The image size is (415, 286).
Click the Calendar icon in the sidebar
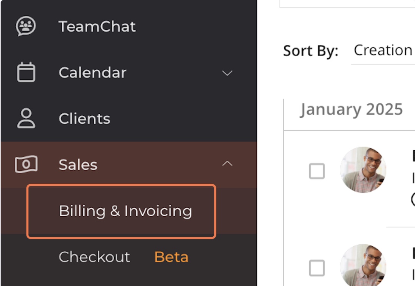pos(26,72)
